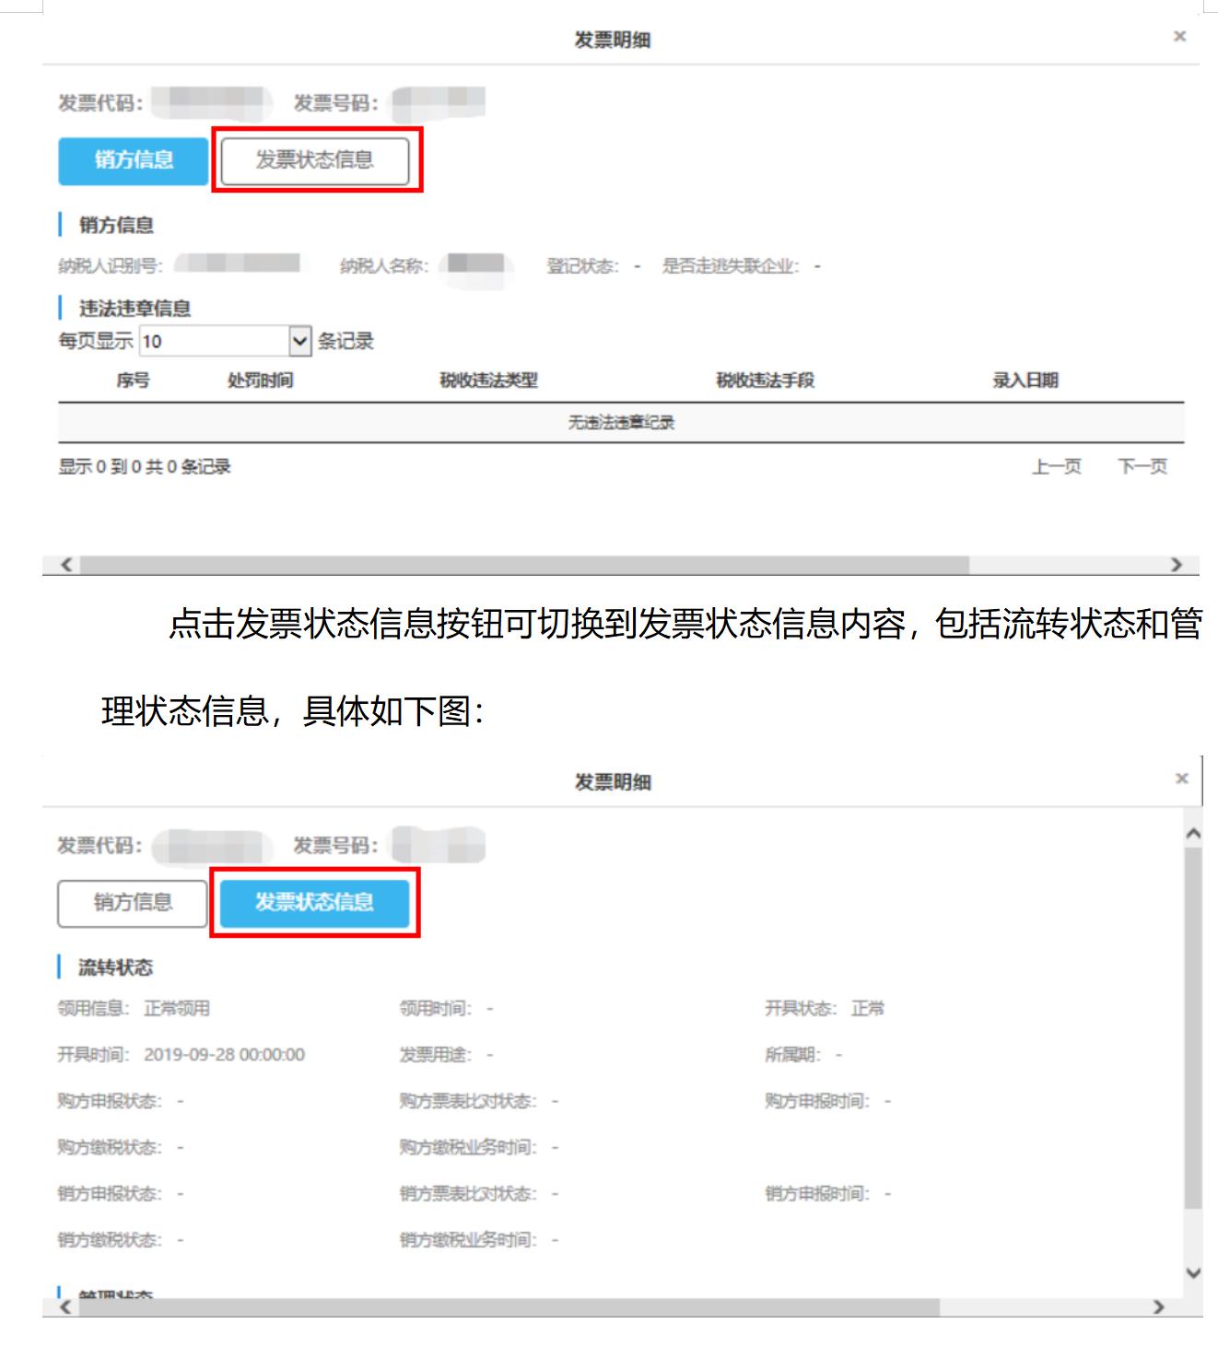Click the 录入日期 column header
Viewport: 1218px width, 1347px height.
coord(1025,381)
